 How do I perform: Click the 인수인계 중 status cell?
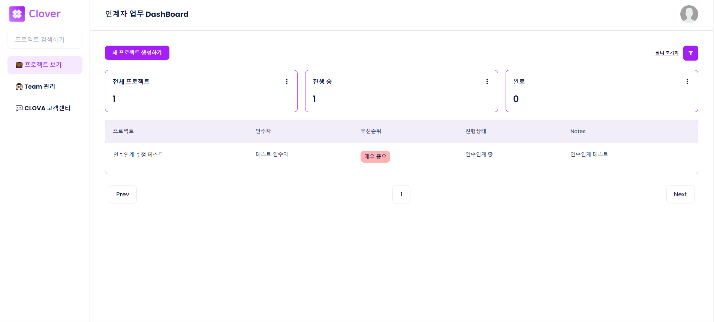479,154
